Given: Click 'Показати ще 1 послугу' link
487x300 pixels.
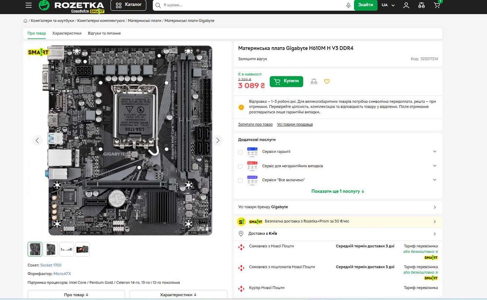Looking at the screenshot, I should pyautogui.click(x=337, y=191).
